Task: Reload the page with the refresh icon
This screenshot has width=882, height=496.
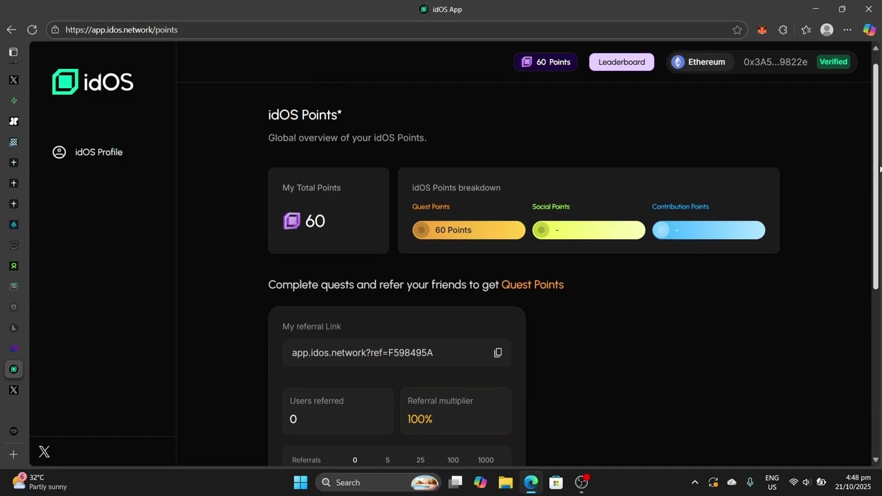Action: (32, 30)
